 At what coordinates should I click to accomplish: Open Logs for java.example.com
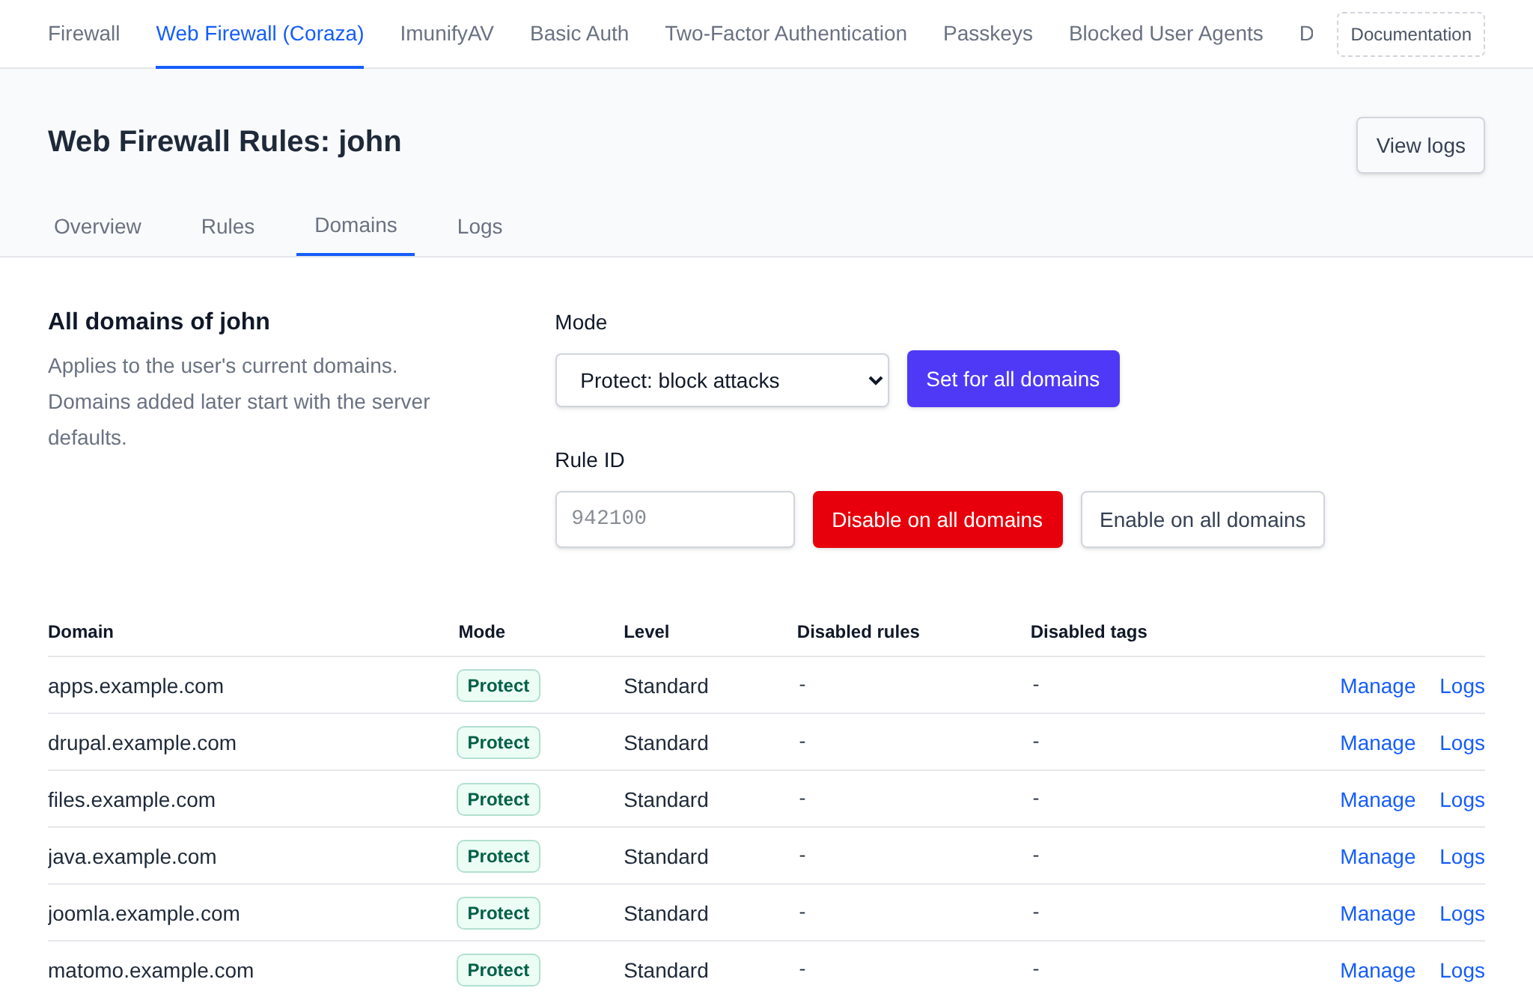tap(1462, 856)
